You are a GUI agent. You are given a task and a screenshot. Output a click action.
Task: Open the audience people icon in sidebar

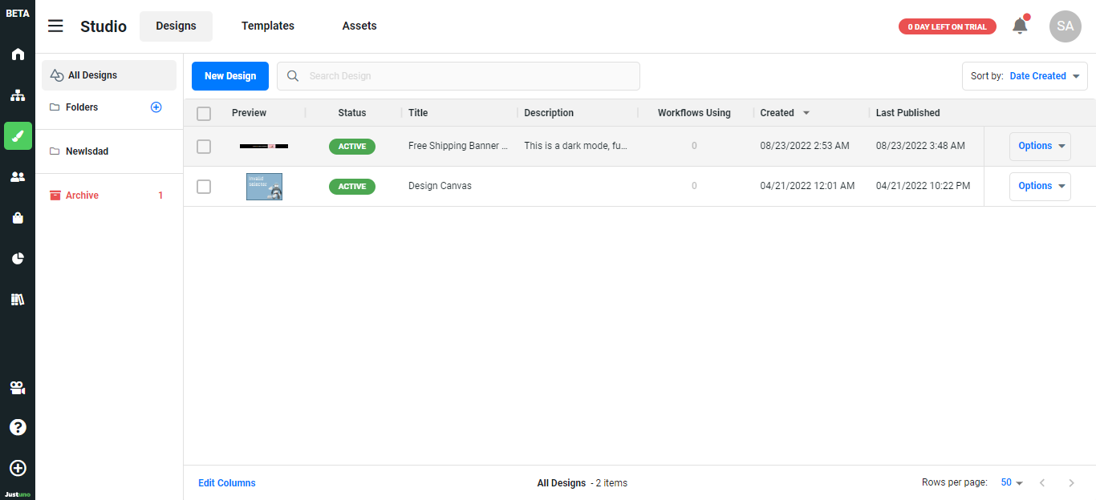18,177
